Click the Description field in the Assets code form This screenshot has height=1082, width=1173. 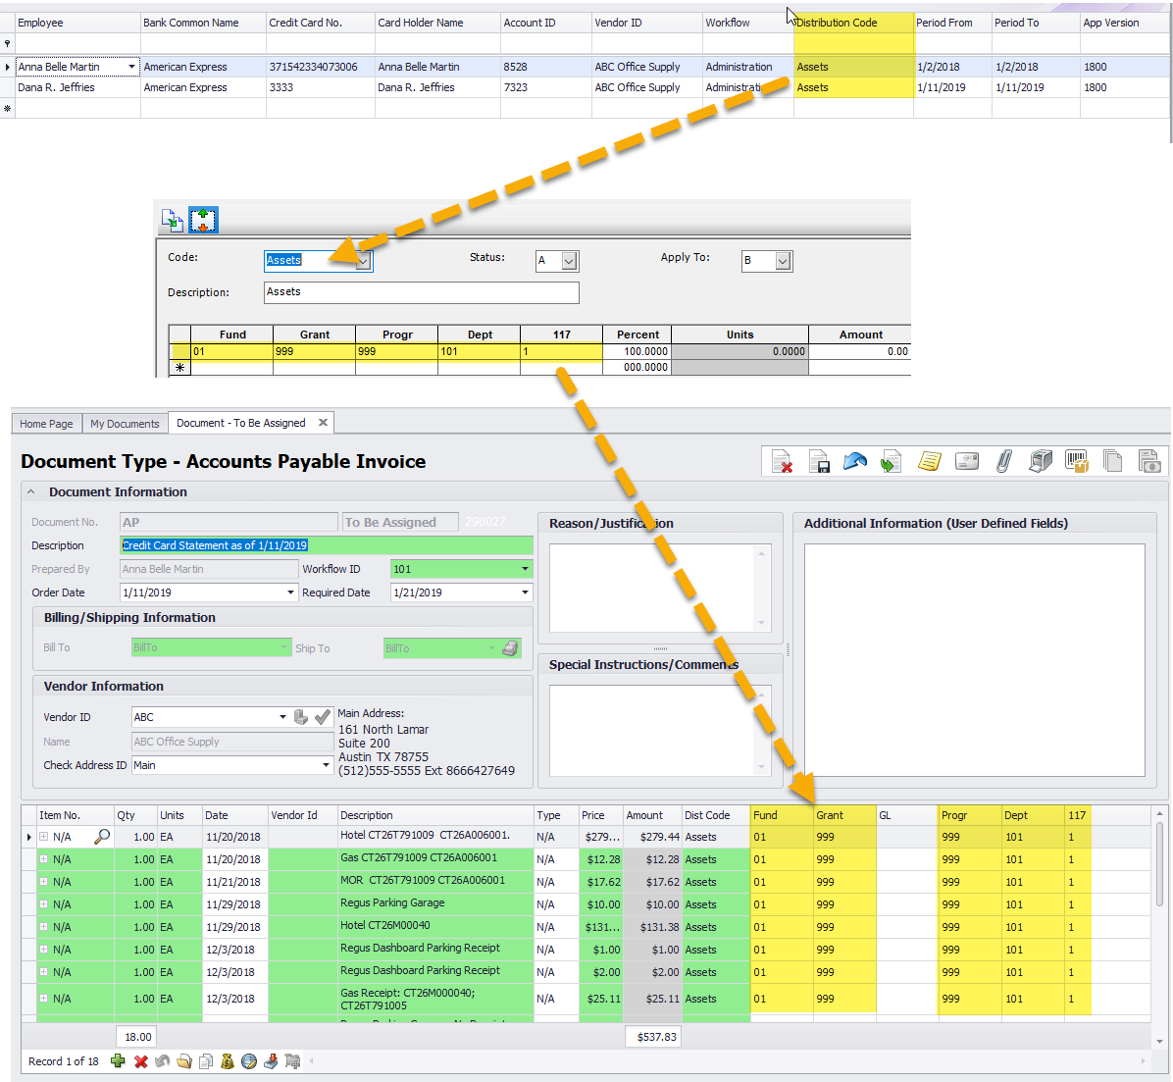tap(421, 292)
